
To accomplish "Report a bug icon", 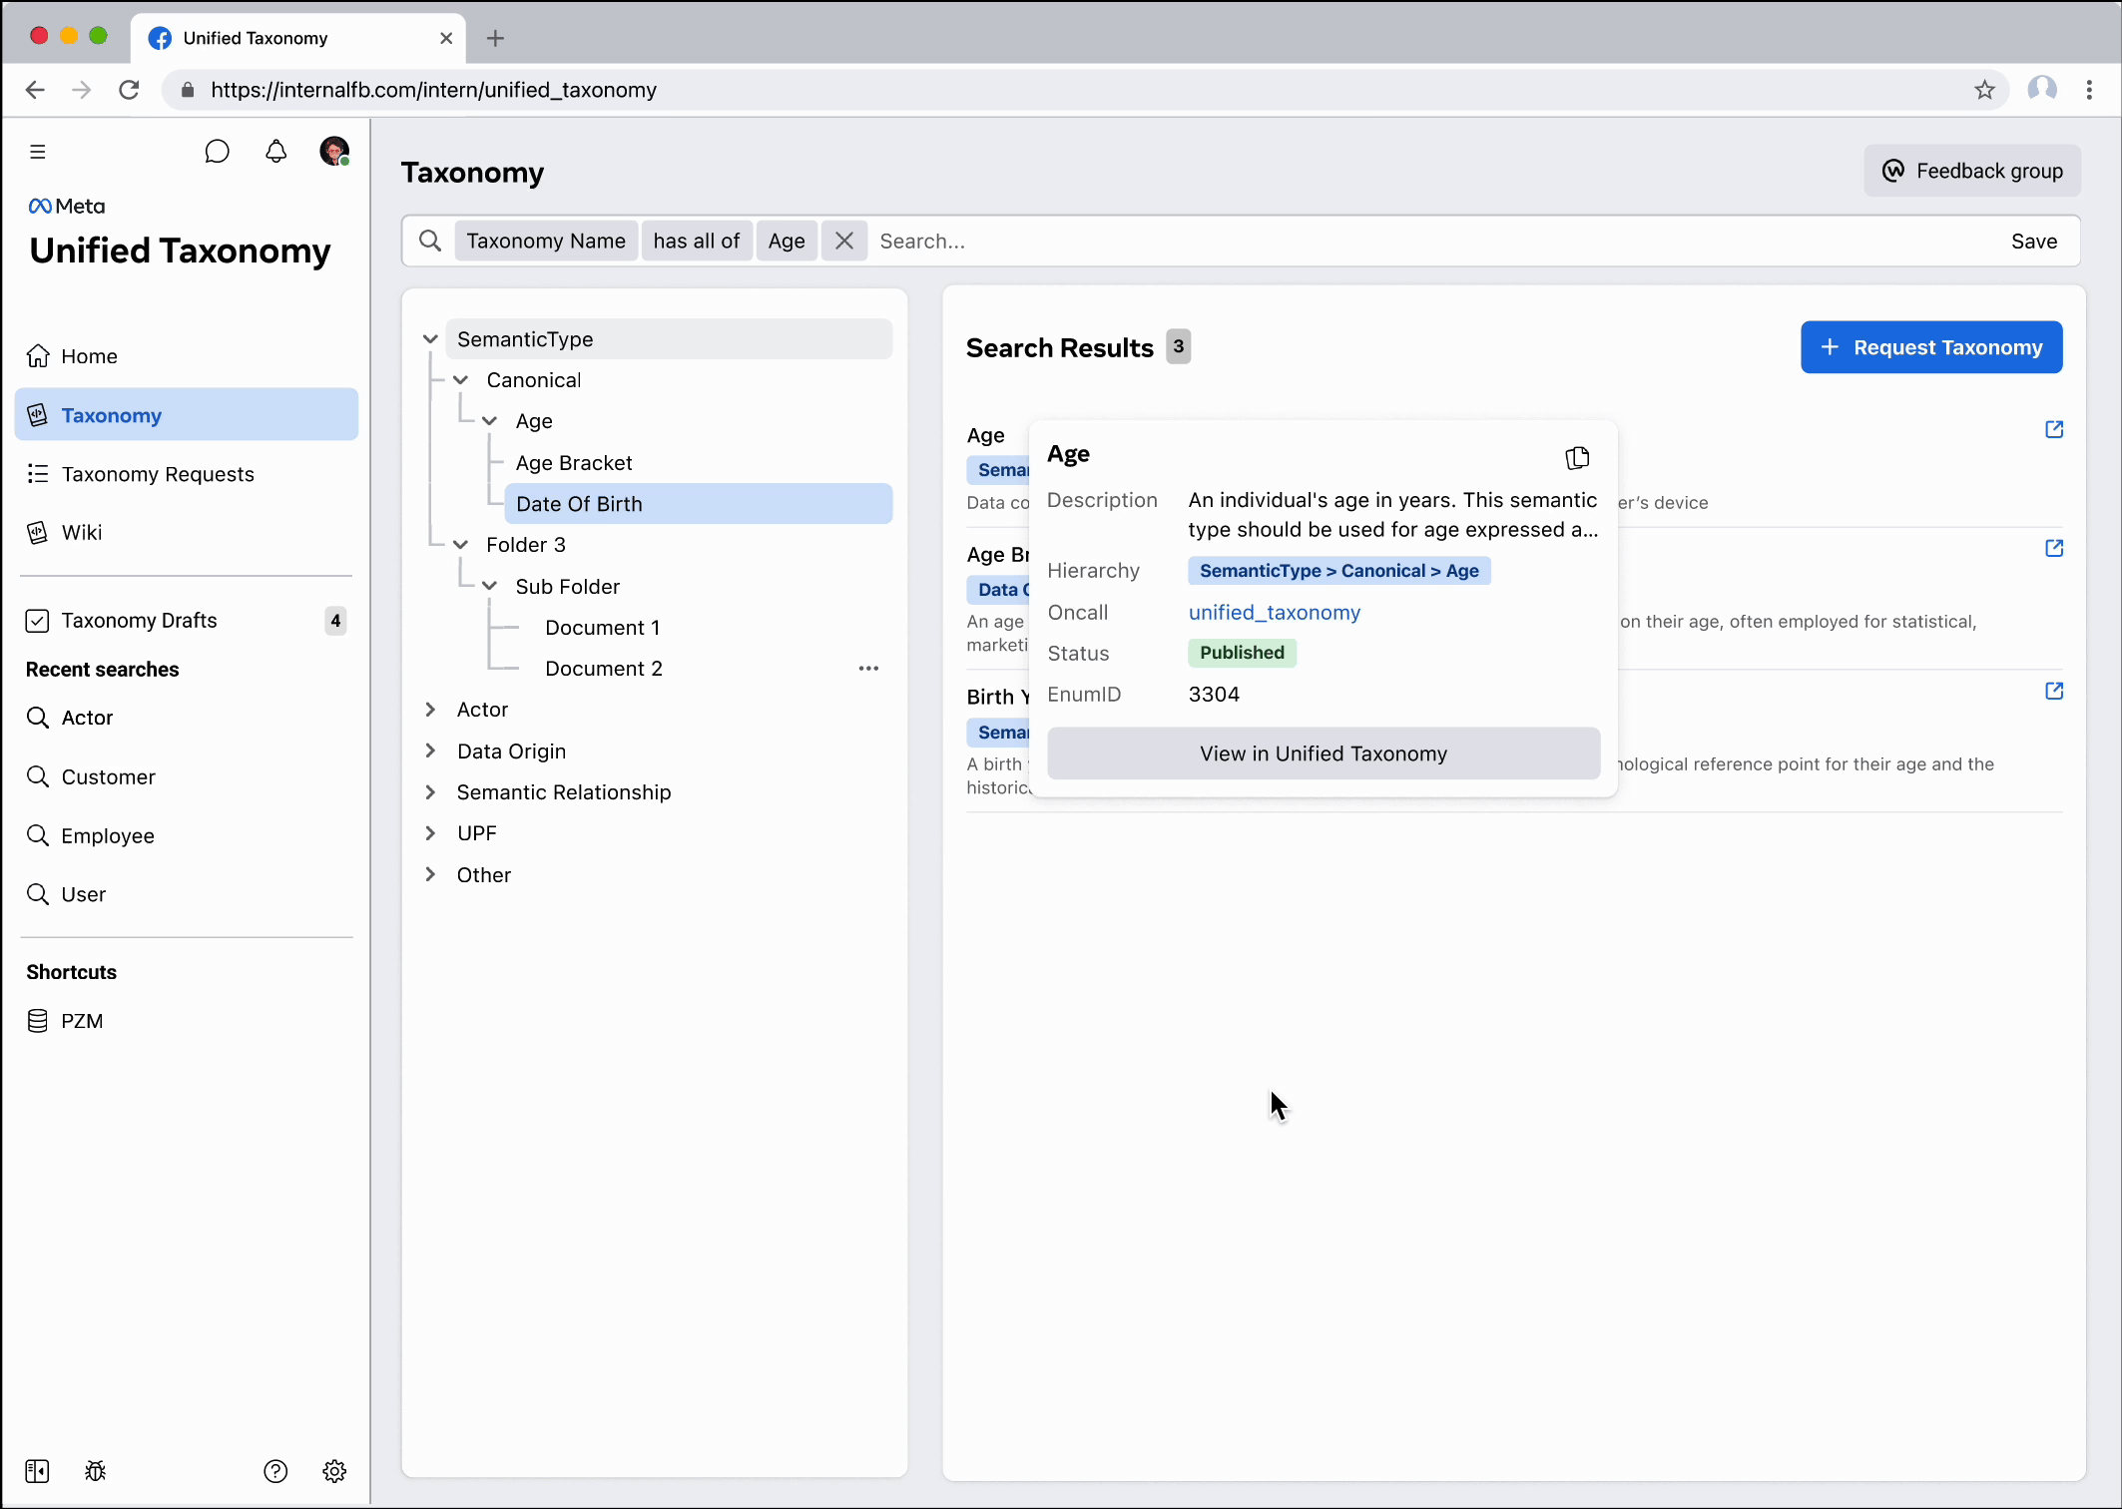I will [96, 1471].
